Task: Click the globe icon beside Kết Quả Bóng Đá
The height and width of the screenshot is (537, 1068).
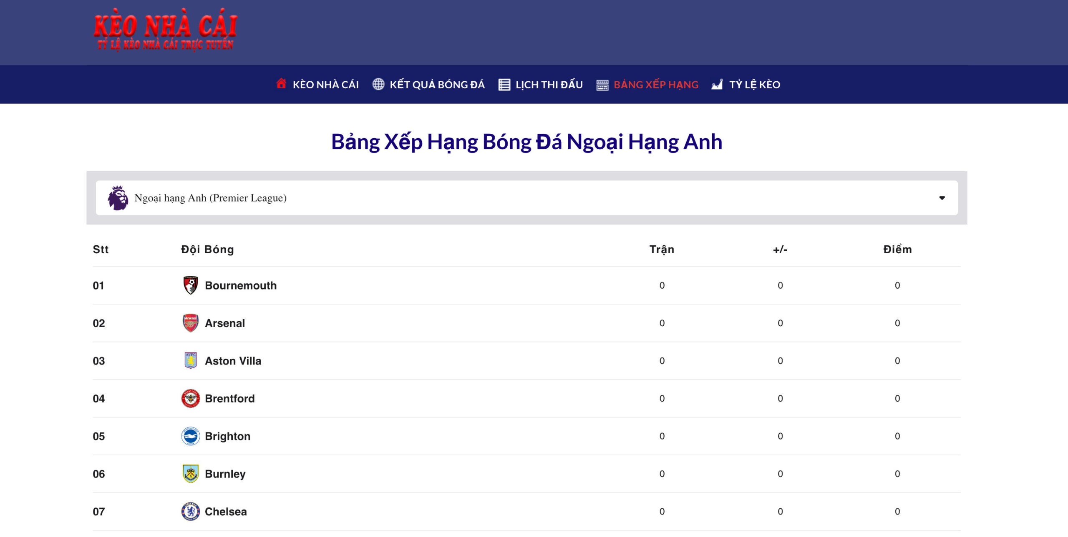Action: click(378, 84)
